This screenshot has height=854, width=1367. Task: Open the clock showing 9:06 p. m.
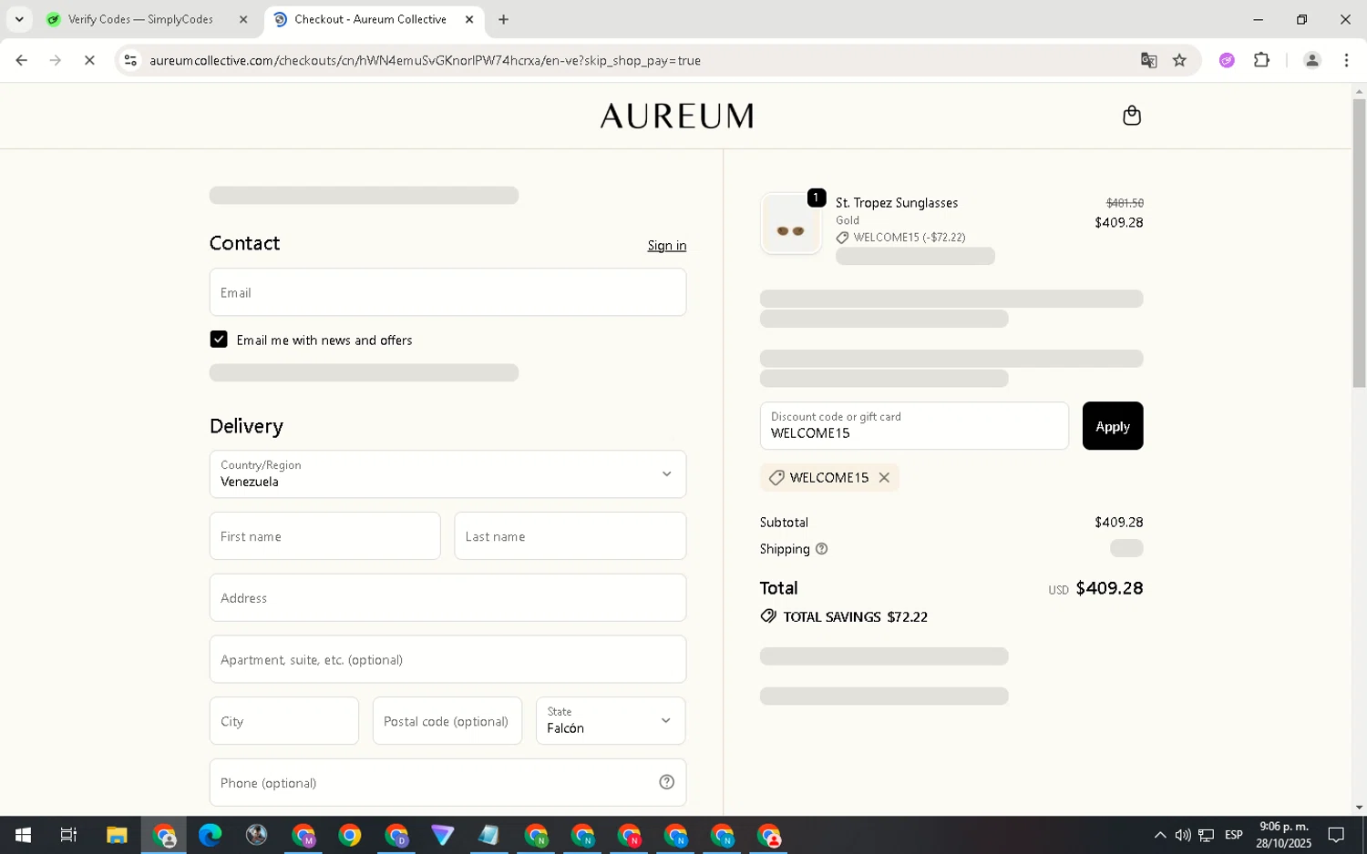coord(1283,835)
